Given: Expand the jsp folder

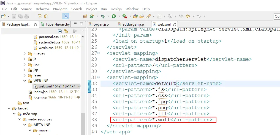Looking at the screenshot, I should [x=25, y=70].
